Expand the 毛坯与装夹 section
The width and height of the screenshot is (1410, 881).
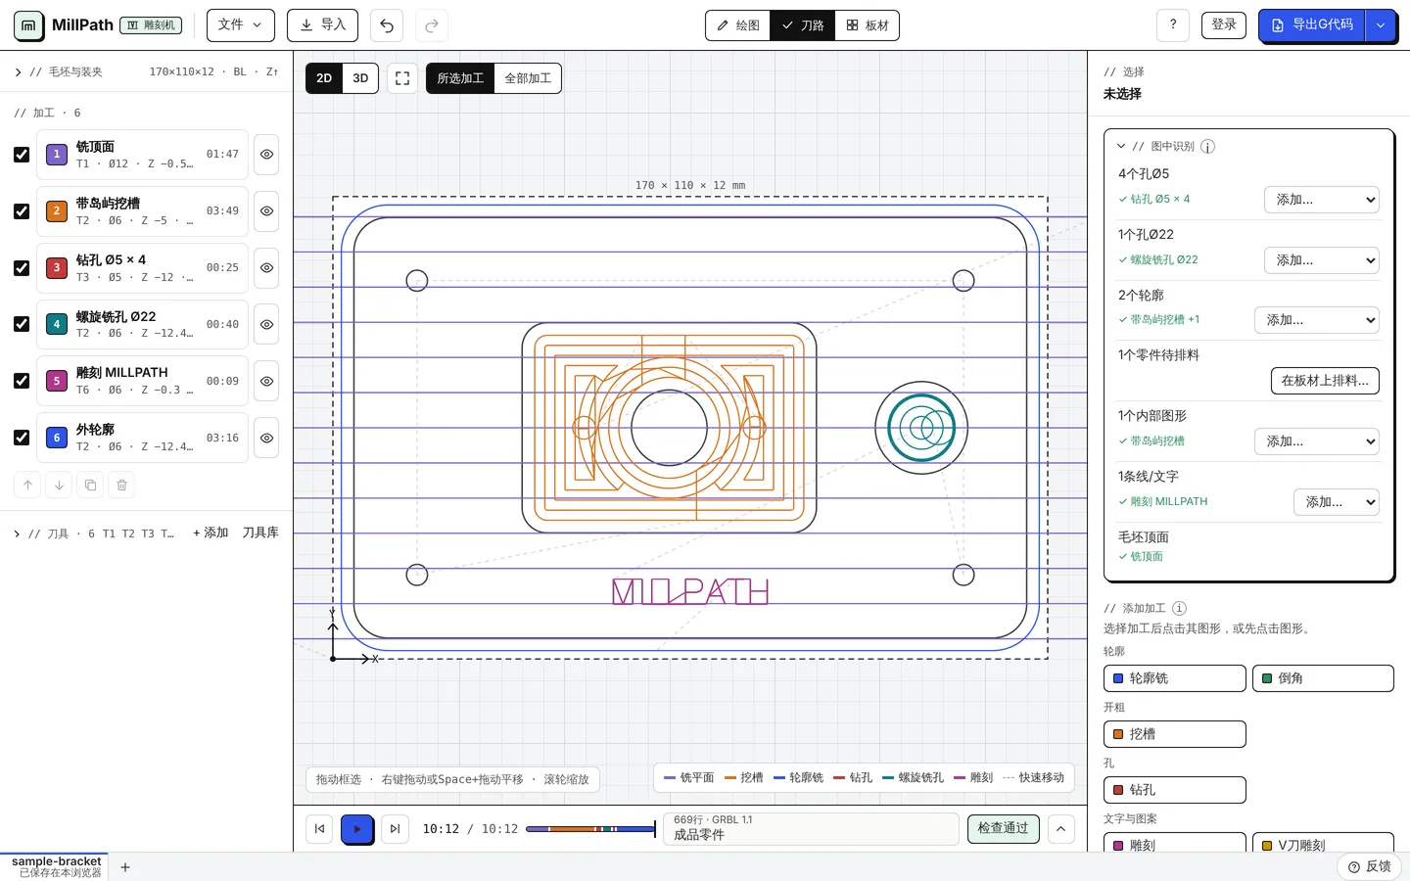coord(19,72)
